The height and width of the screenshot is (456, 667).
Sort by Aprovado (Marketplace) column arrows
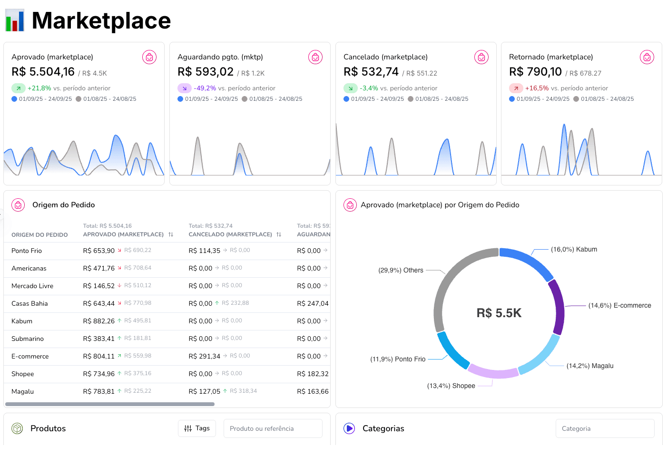coord(171,234)
